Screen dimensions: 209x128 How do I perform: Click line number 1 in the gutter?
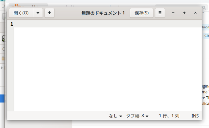coord(12,24)
